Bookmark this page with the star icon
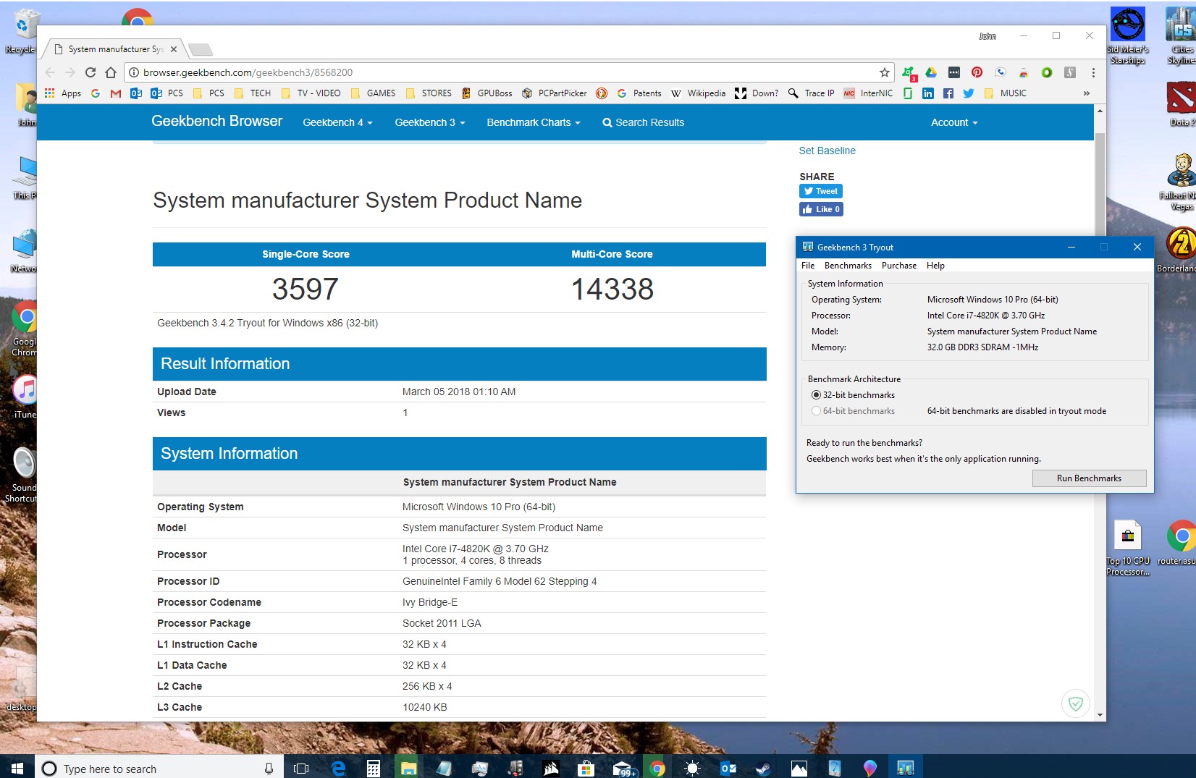Viewport: 1196px width, 778px height. click(884, 72)
